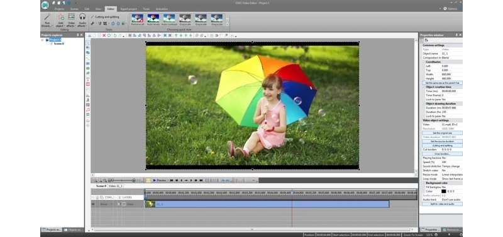Click Set the original size button
The width and height of the screenshot is (503, 237).
442,133
